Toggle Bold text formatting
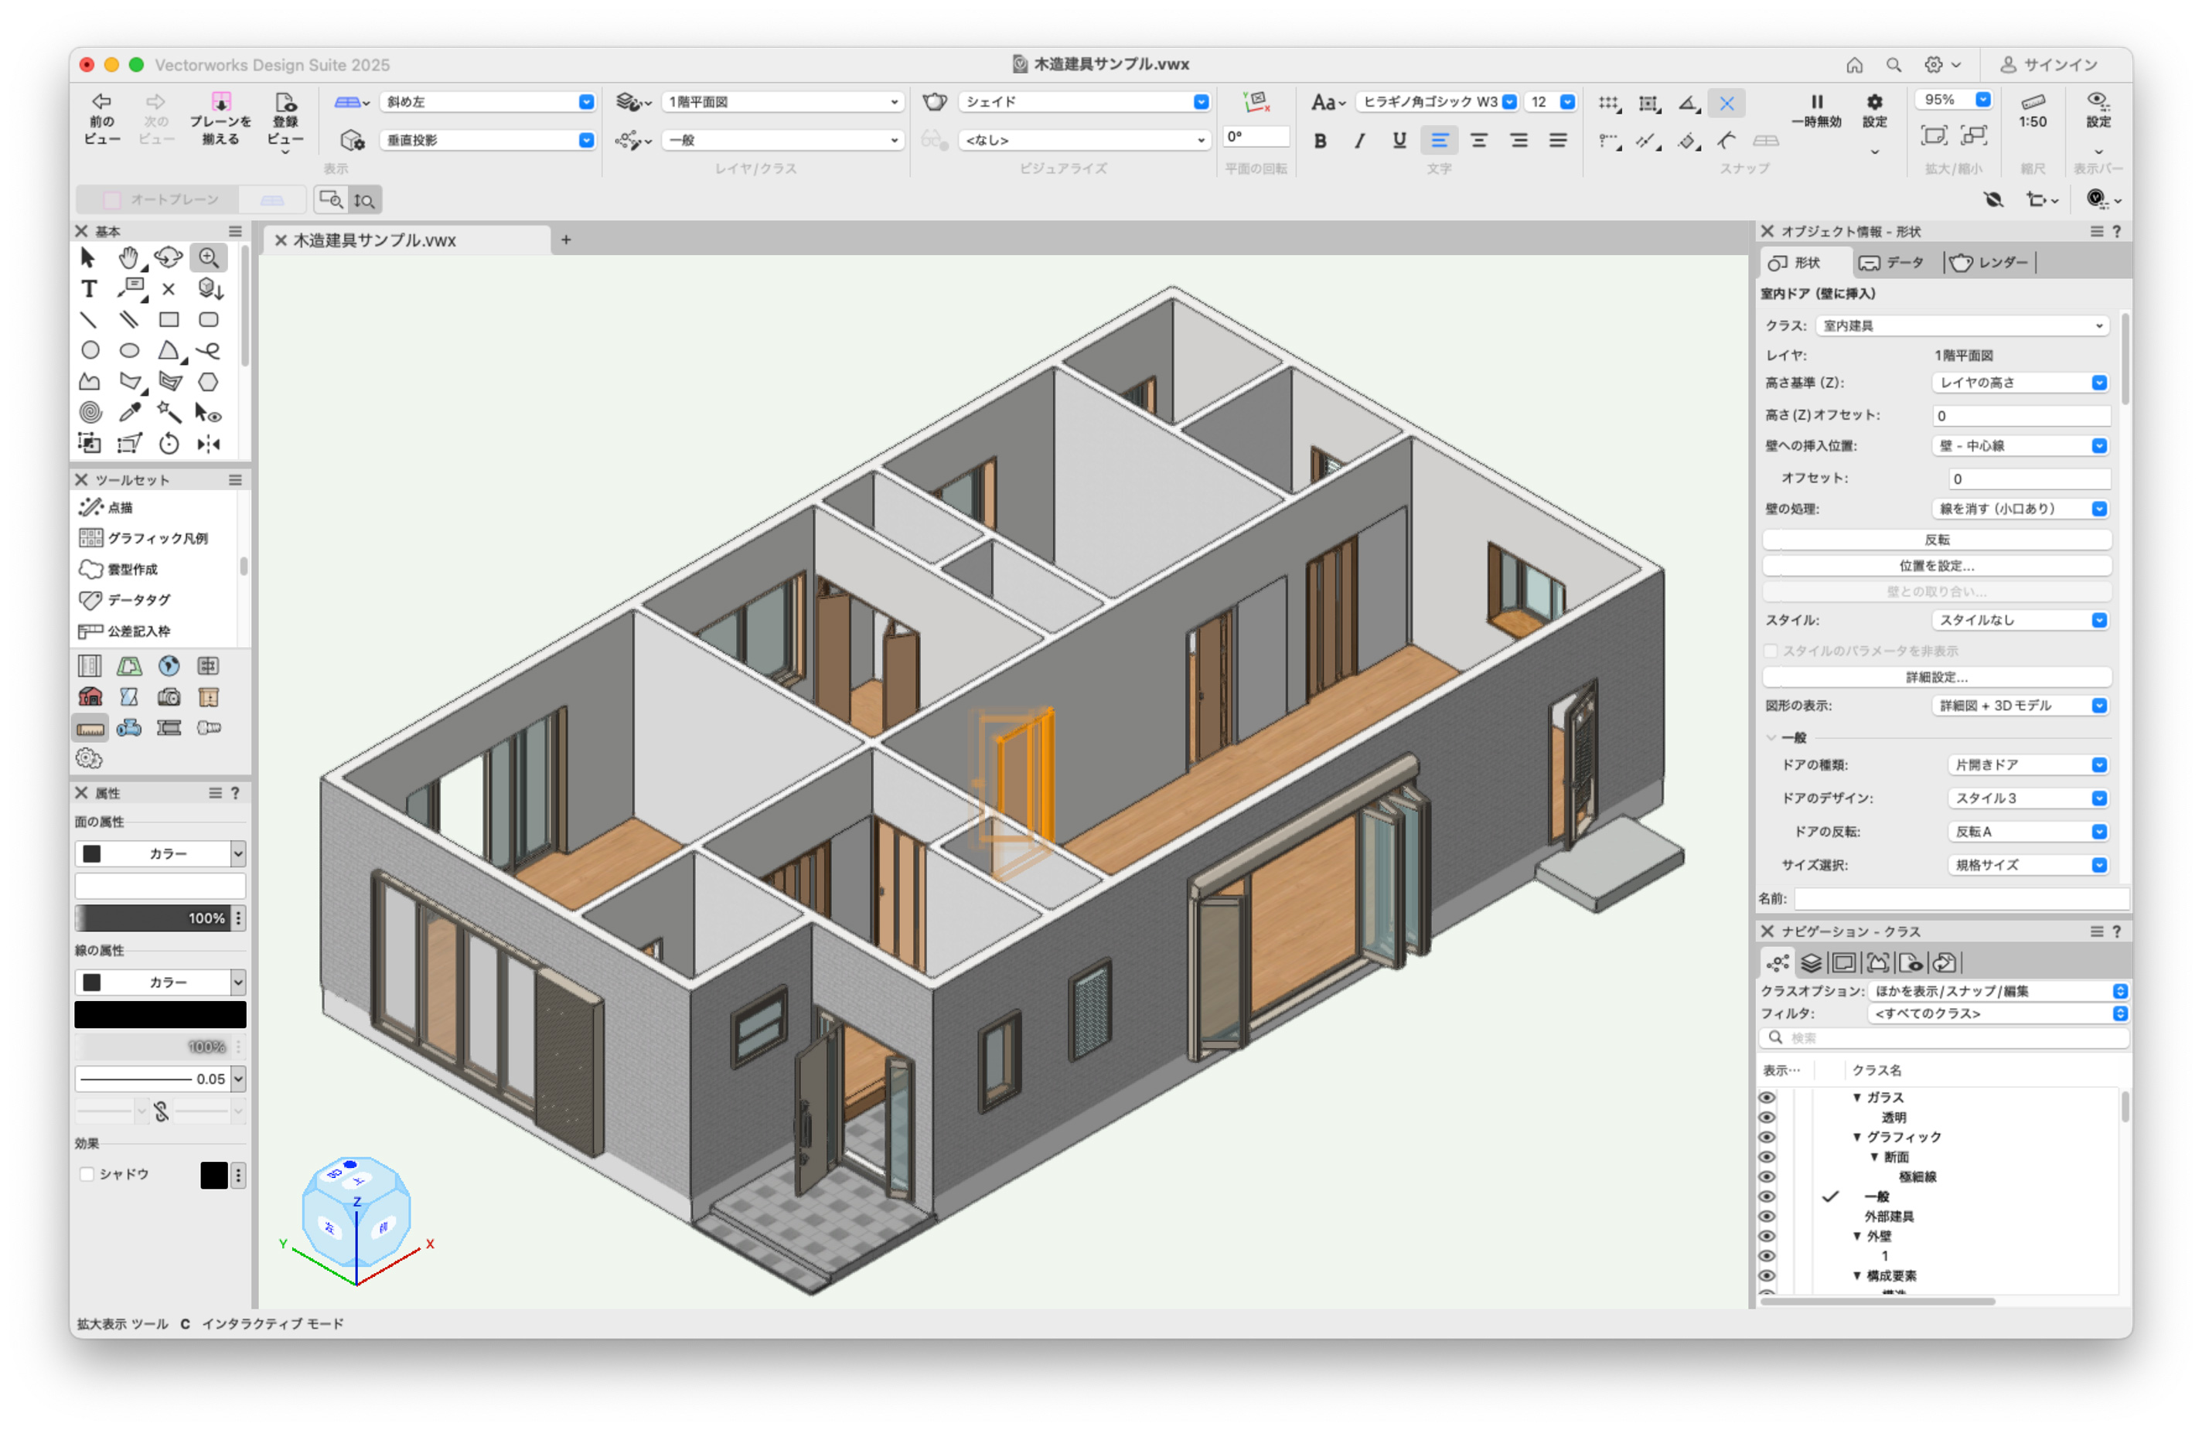The height and width of the screenshot is (1430, 2202). point(1321,141)
